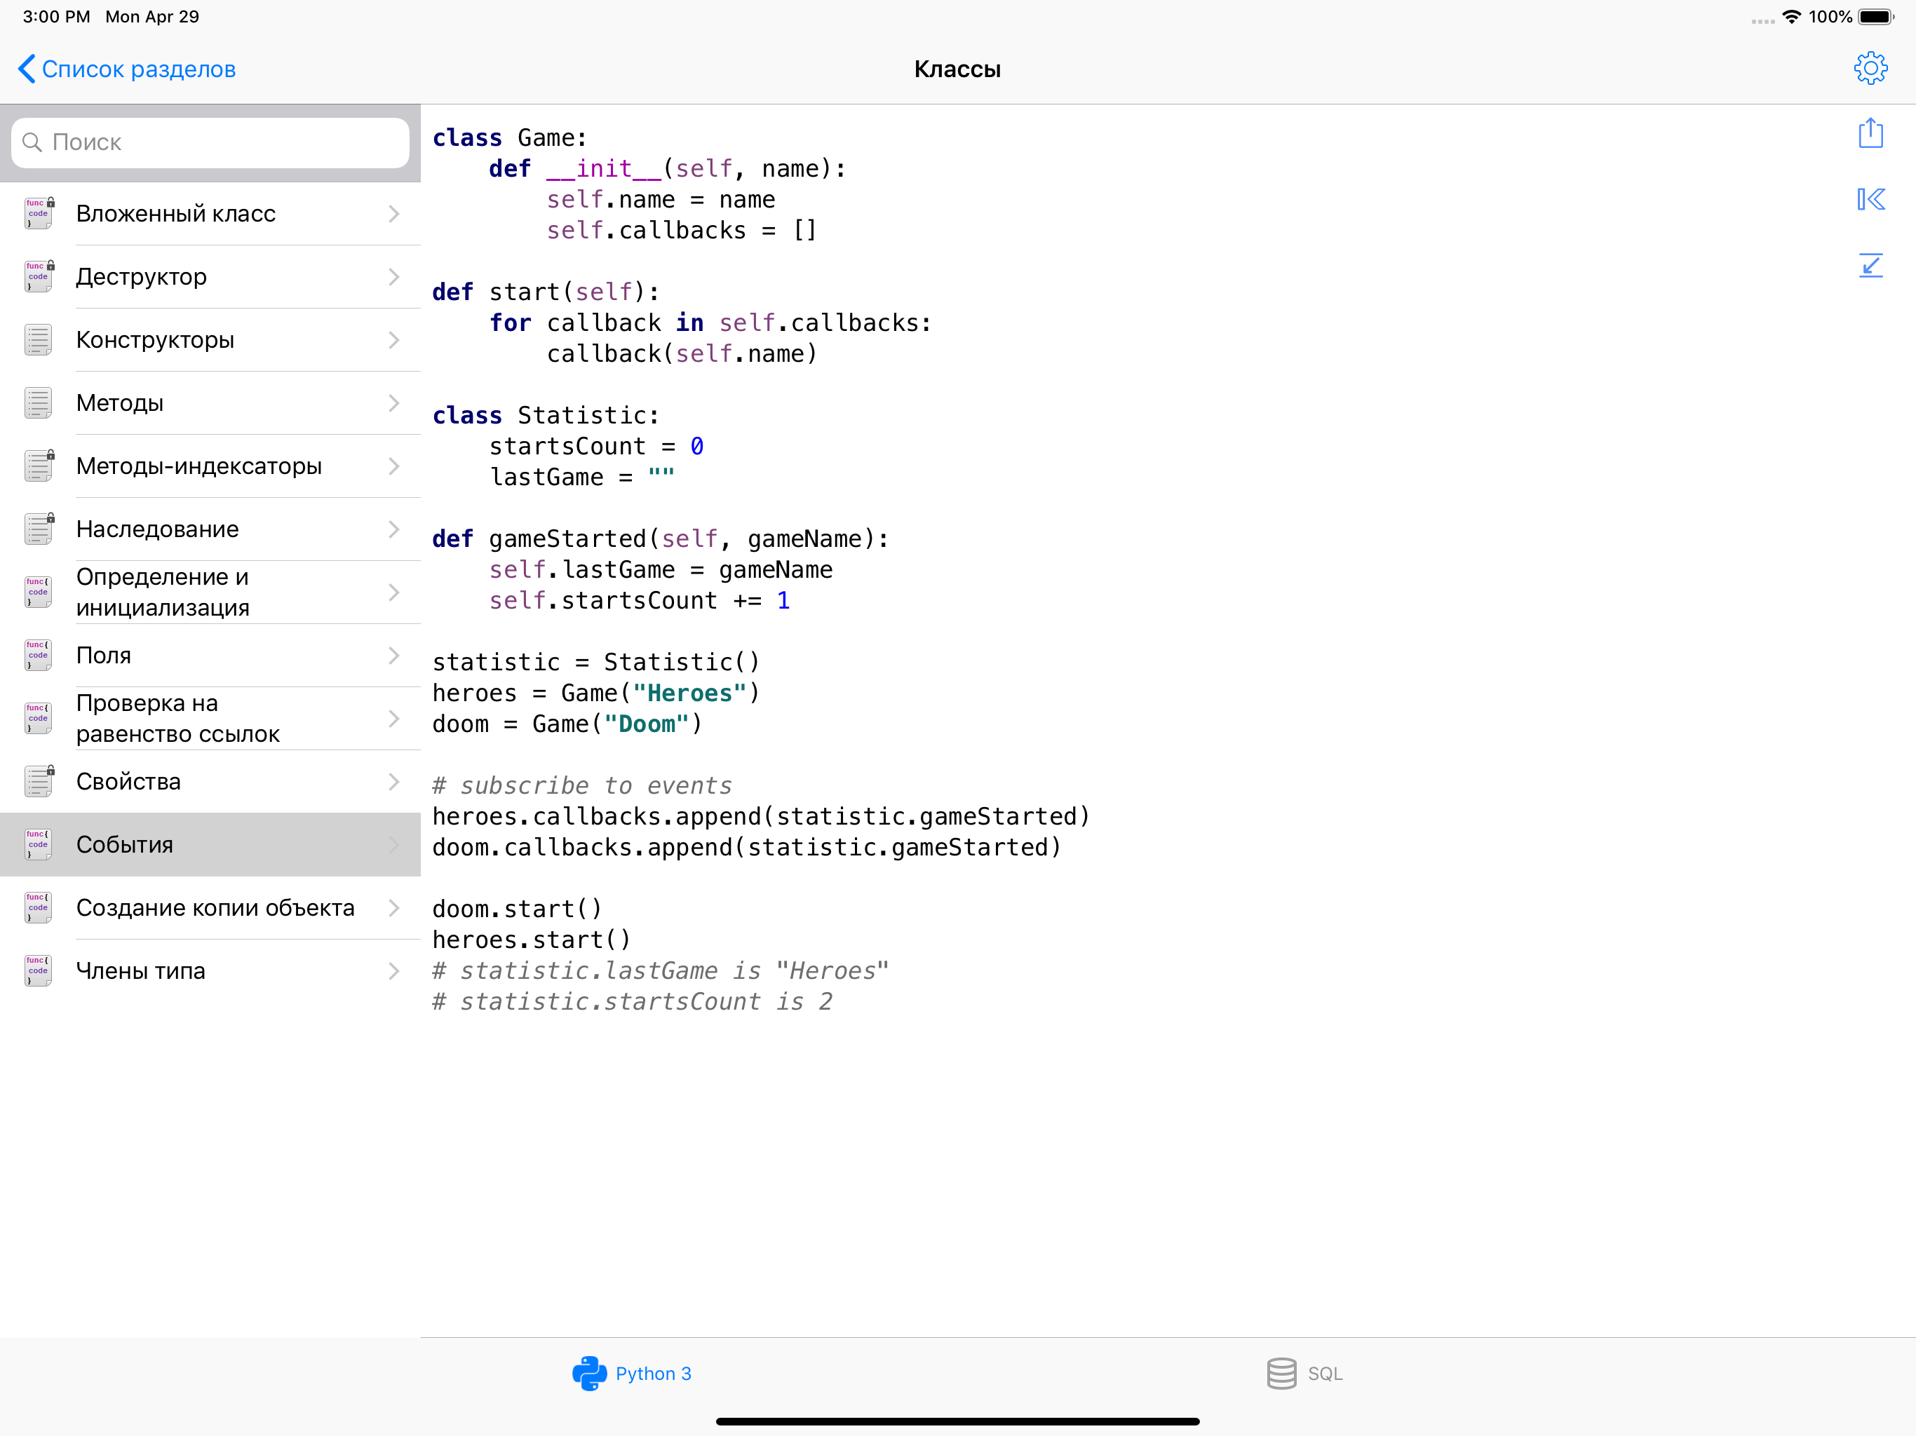Screen dimensions: 1916x1436
Task: Switch to the Python 3 tab
Action: (653, 1373)
